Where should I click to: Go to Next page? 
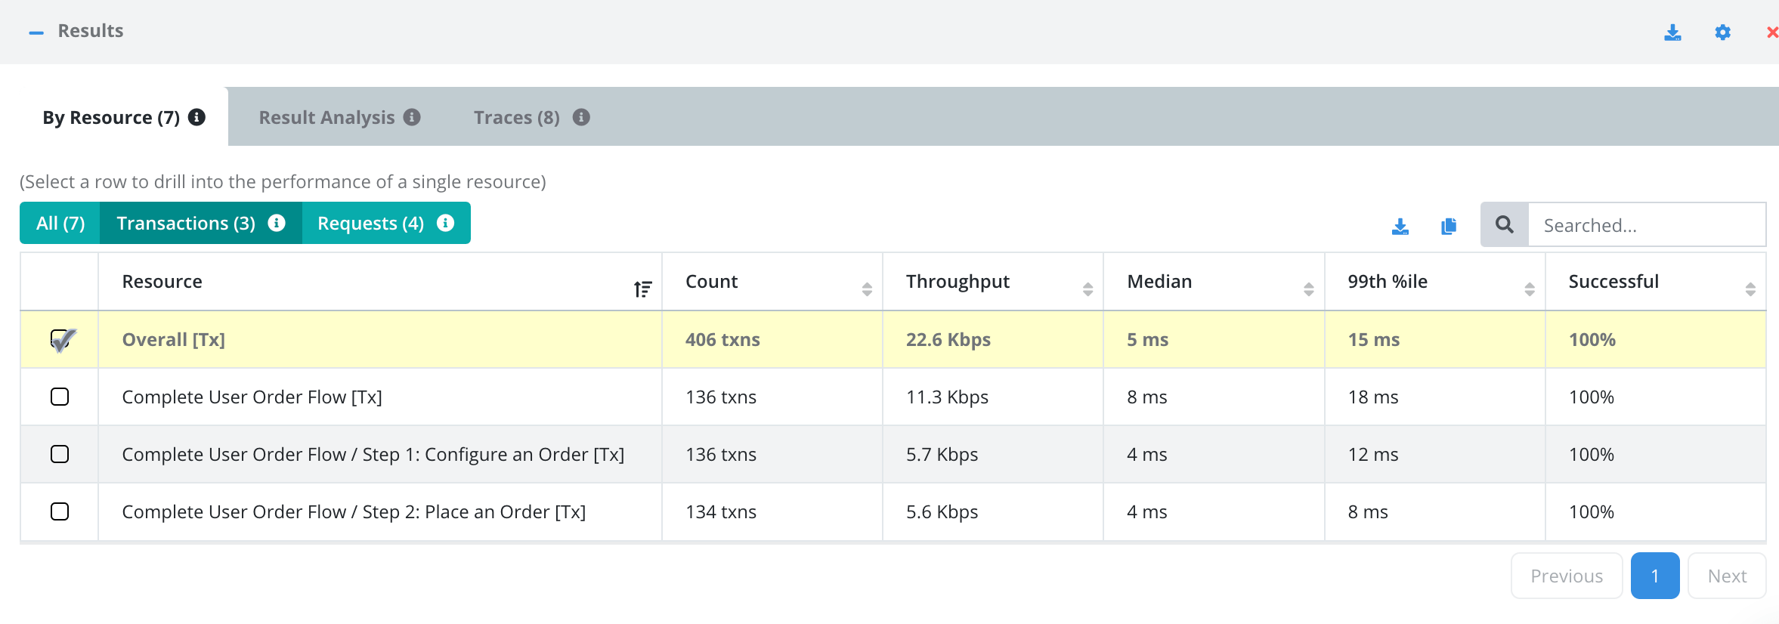[1727, 576]
